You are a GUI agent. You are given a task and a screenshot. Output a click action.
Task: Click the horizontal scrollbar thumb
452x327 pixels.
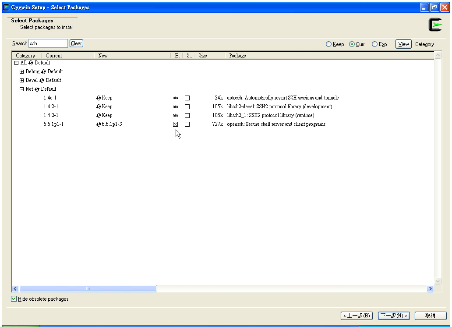pyautogui.click(x=88, y=288)
